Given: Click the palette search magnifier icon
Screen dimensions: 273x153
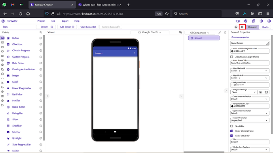Looking at the screenshot, I should (41, 32).
